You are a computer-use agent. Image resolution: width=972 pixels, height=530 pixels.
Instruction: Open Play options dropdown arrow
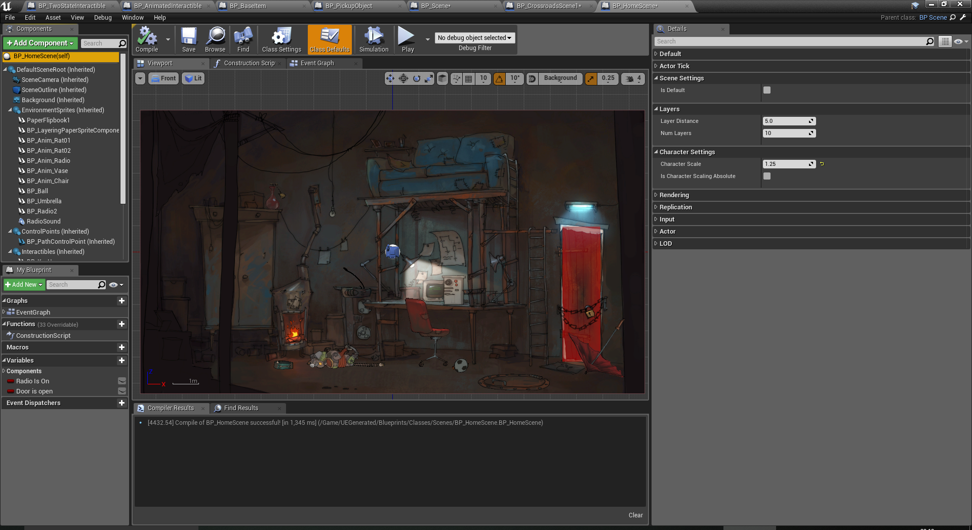428,39
